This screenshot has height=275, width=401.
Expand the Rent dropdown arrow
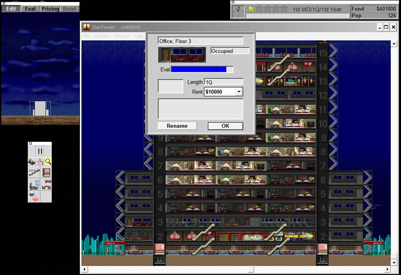[x=238, y=92]
